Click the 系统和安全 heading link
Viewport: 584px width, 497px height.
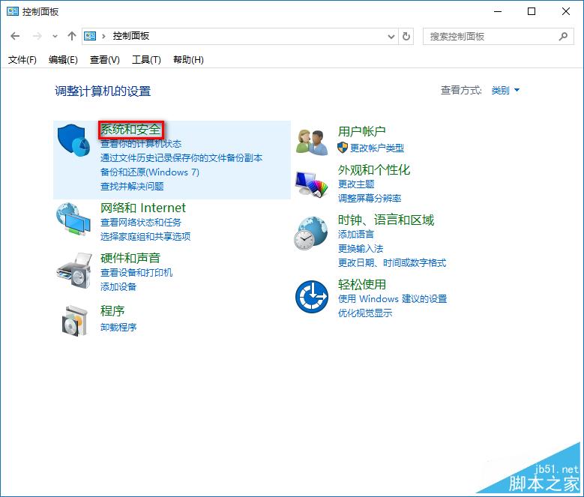[130, 130]
